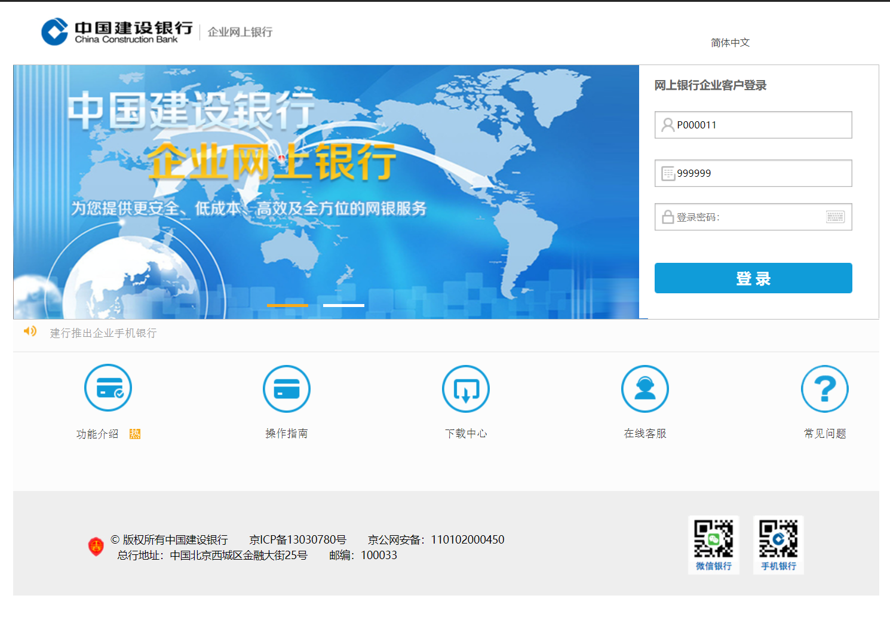Open the 常见问题 FAQ question mark icon

825,388
